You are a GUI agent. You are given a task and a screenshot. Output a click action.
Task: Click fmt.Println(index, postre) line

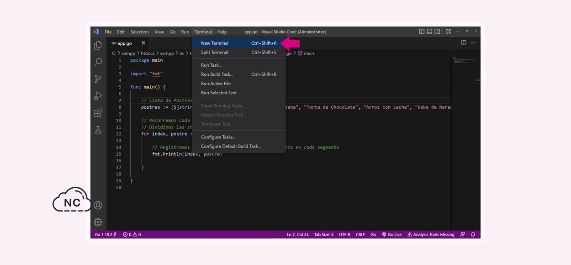[187, 154]
